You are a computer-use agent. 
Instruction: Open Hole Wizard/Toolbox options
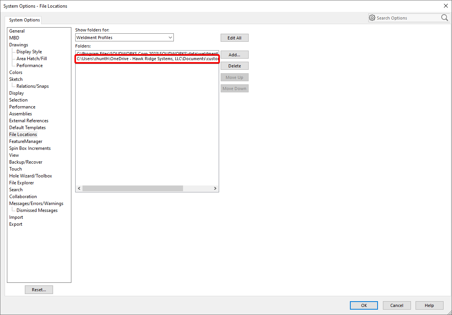click(x=31, y=176)
